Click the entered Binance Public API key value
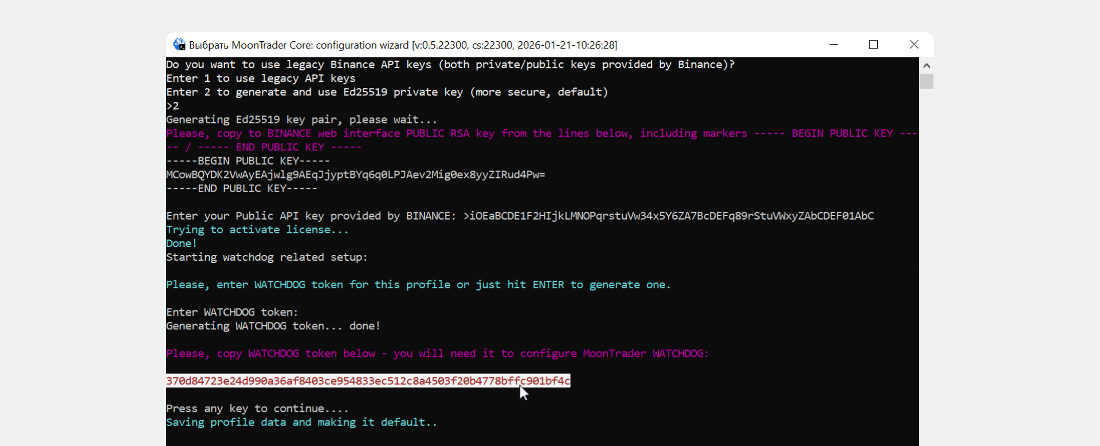This screenshot has height=446, width=1100. (671, 216)
